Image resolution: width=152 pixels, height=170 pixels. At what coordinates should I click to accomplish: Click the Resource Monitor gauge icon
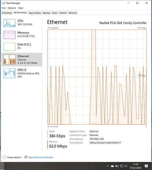coord(26,157)
